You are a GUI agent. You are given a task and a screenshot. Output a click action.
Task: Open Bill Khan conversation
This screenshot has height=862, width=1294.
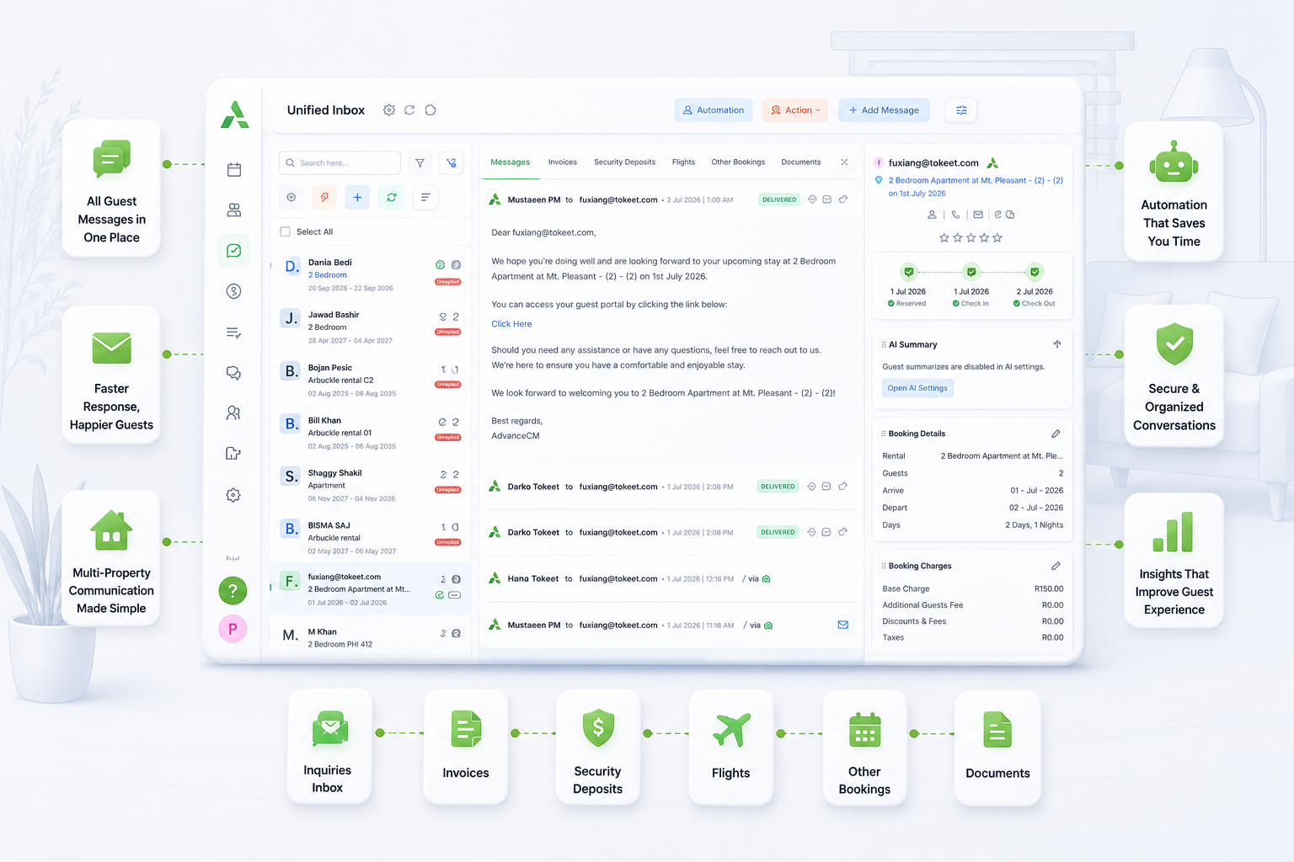click(371, 433)
